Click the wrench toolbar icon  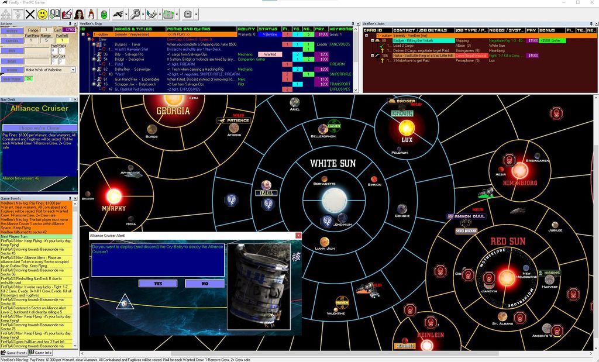(136, 13)
